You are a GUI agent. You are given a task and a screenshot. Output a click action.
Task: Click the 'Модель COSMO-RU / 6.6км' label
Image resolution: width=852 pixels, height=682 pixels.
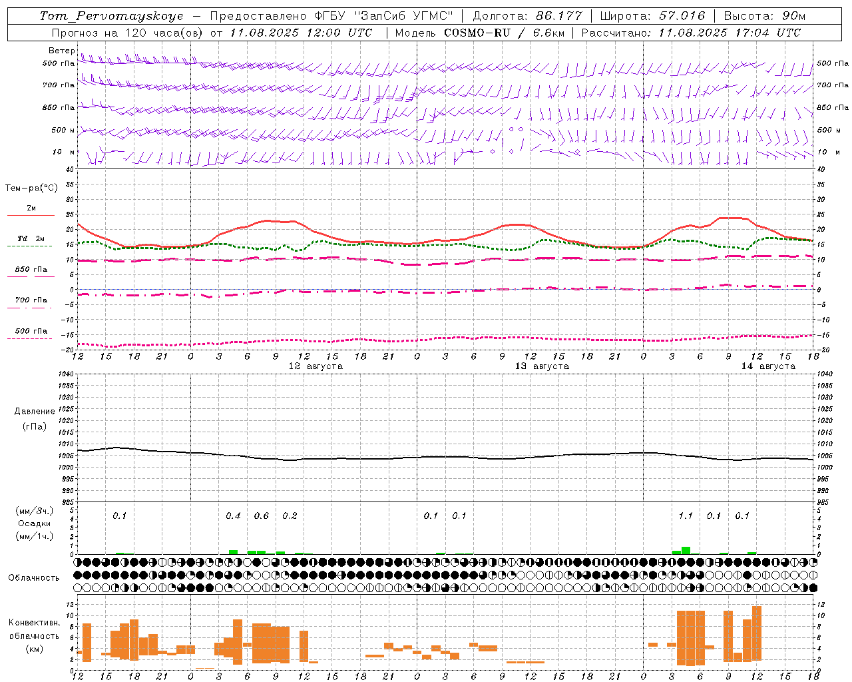click(479, 33)
